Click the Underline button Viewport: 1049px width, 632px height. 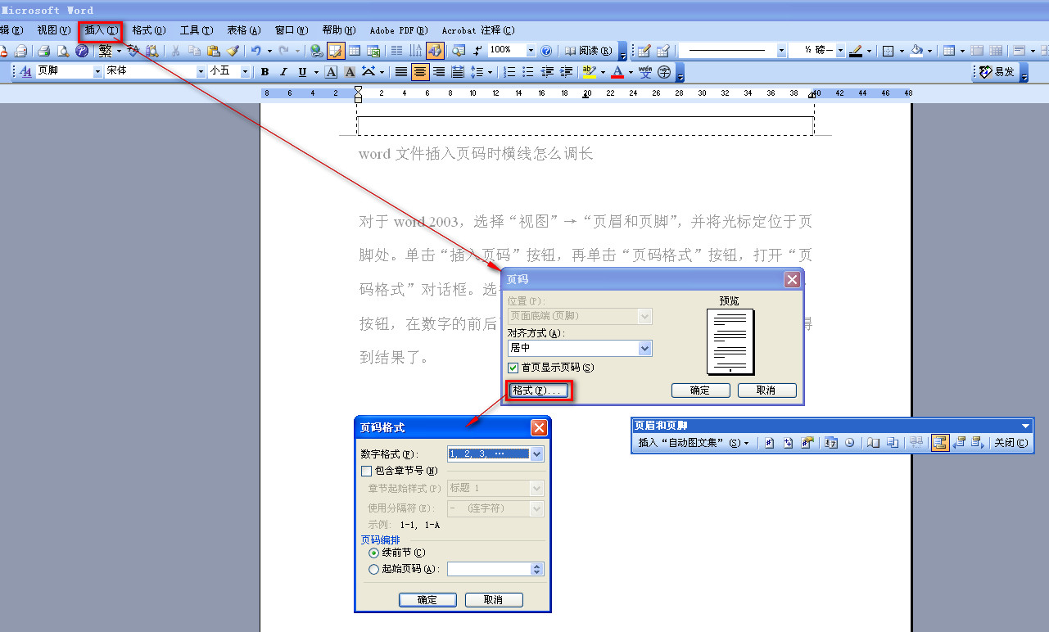pos(303,72)
